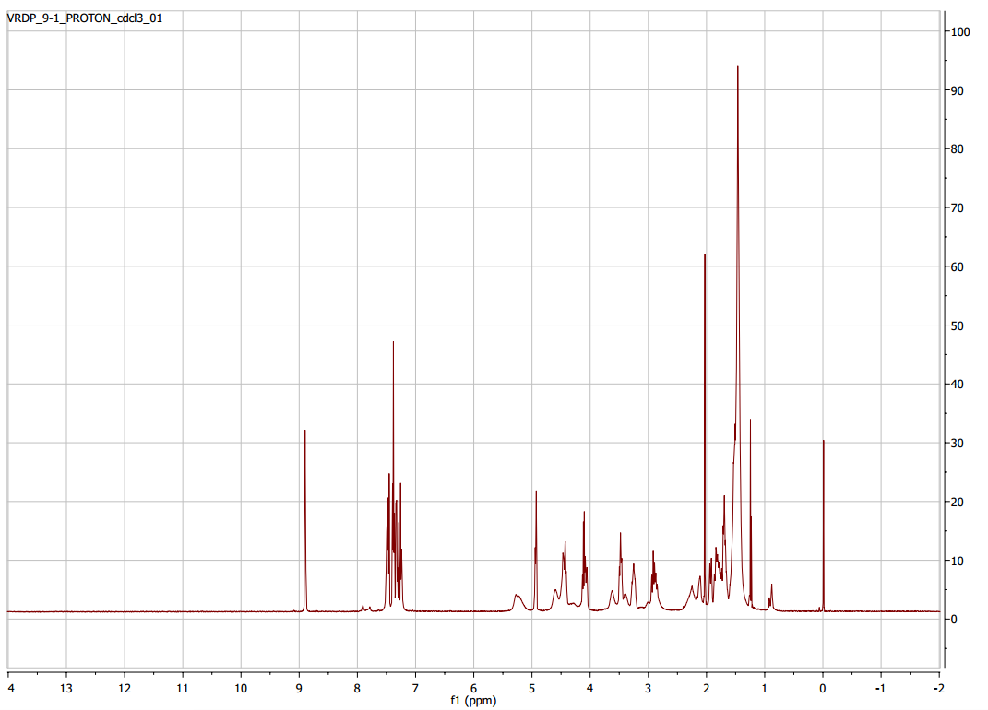Viewport: 988px width, 710px height.
Task: Click the 0 tick label on ppm axis
Action: point(822,689)
